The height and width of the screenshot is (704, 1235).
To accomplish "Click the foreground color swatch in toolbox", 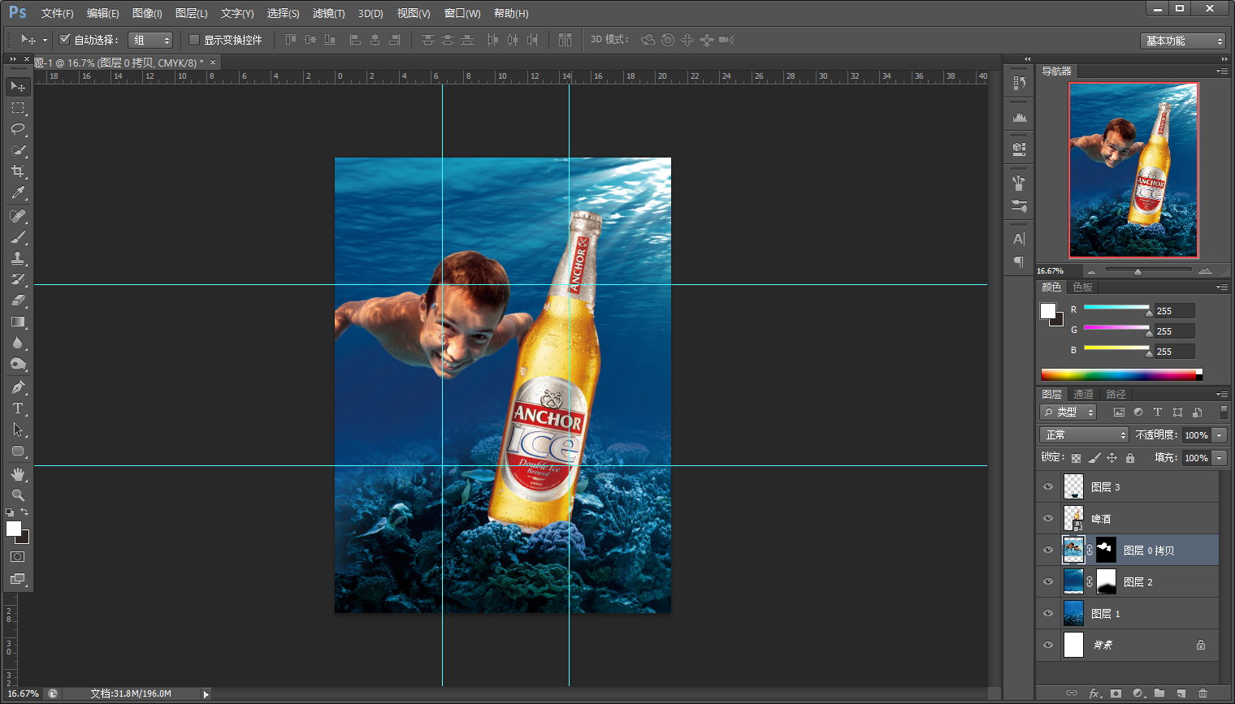I will pos(14,529).
